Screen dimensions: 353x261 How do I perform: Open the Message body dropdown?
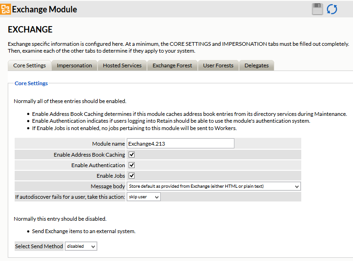214,186
